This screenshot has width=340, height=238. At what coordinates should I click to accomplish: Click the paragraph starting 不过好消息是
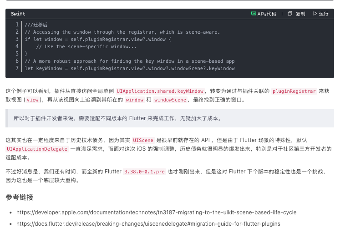166,176
